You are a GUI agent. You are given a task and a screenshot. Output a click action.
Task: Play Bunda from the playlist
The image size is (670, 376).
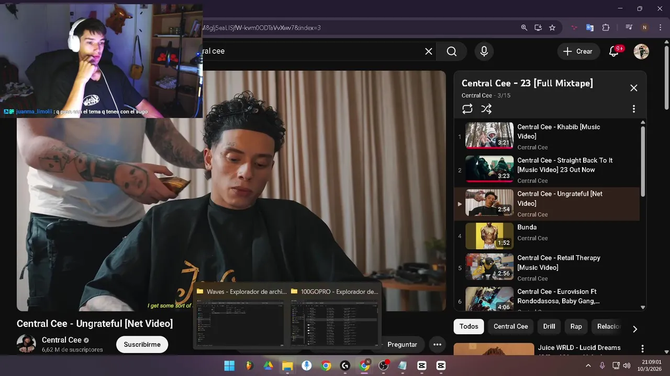(x=548, y=236)
